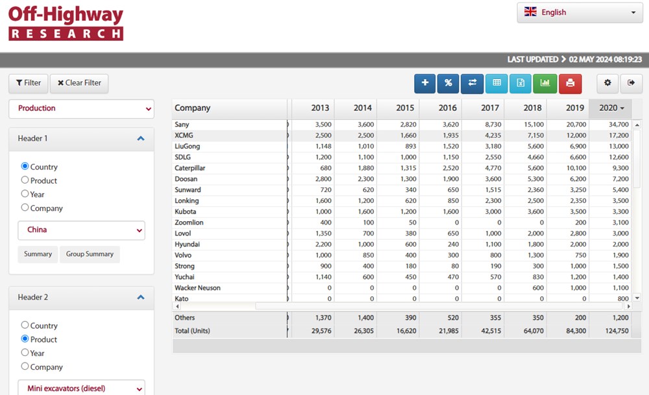Open the table grid view icon
The height and width of the screenshot is (395, 649).
point(496,83)
